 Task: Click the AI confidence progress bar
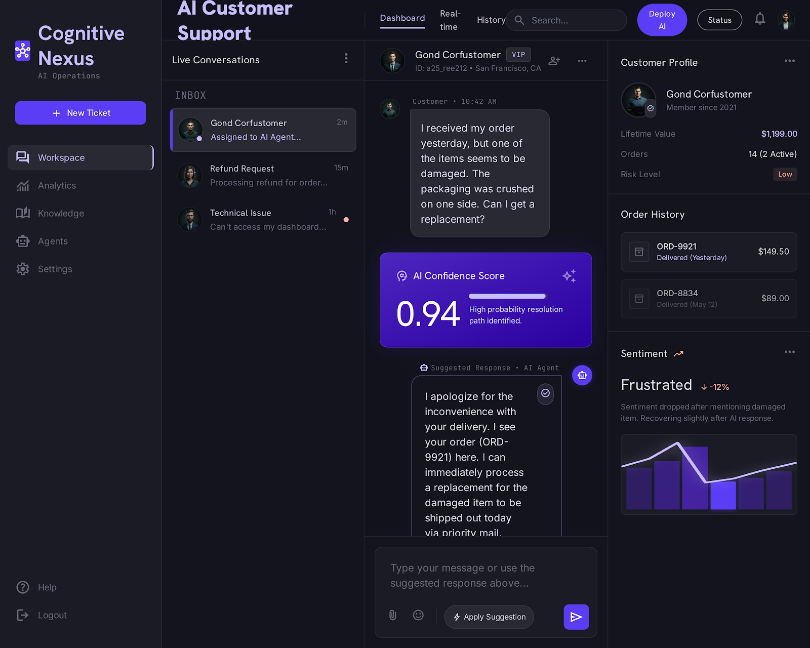[x=507, y=296]
